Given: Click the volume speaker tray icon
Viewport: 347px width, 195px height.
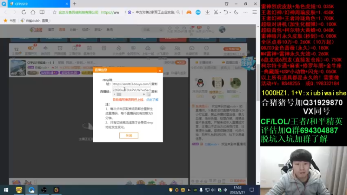Looking at the screenshot, I should (213, 190).
